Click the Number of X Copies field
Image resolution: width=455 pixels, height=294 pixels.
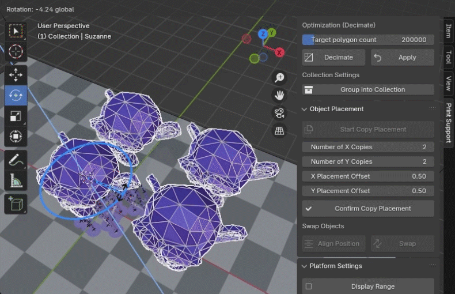pyautogui.click(x=368, y=147)
